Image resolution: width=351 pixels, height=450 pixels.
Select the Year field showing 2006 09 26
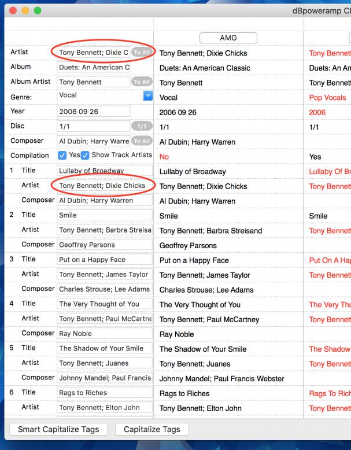94,112
